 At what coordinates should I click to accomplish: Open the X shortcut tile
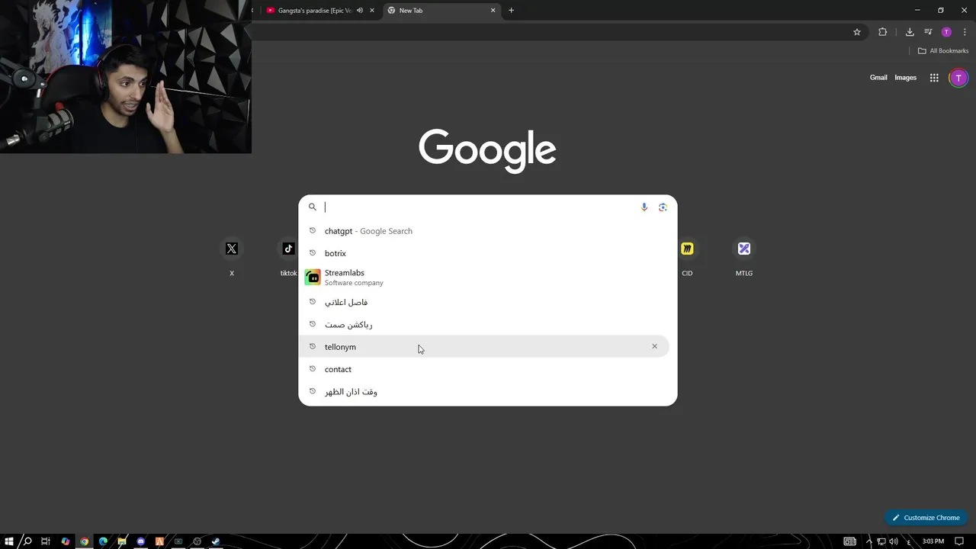232,257
